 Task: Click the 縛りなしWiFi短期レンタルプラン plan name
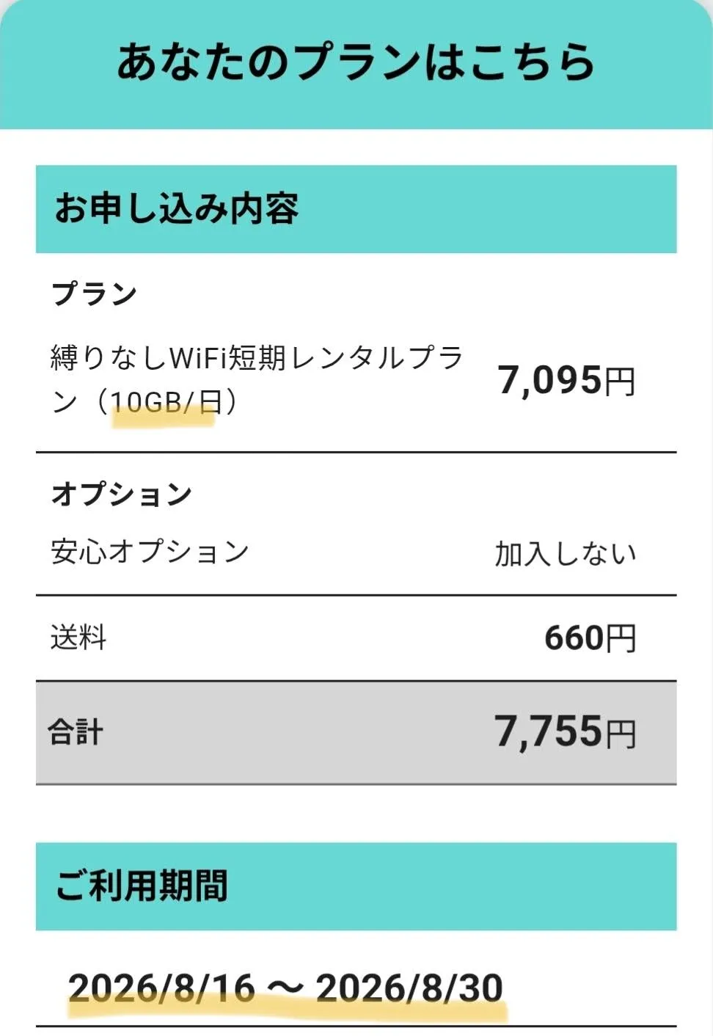pos(257,379)
